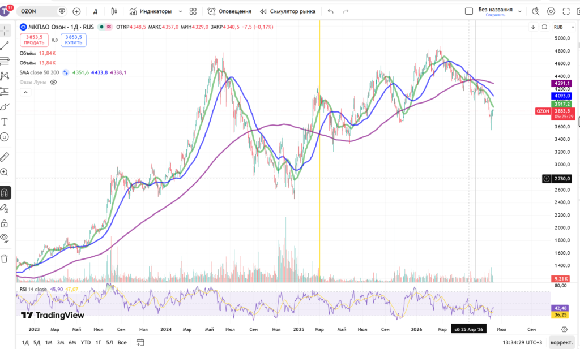Open the quick search icon
This screenshot has height=349, width=580.
point(536,11)
